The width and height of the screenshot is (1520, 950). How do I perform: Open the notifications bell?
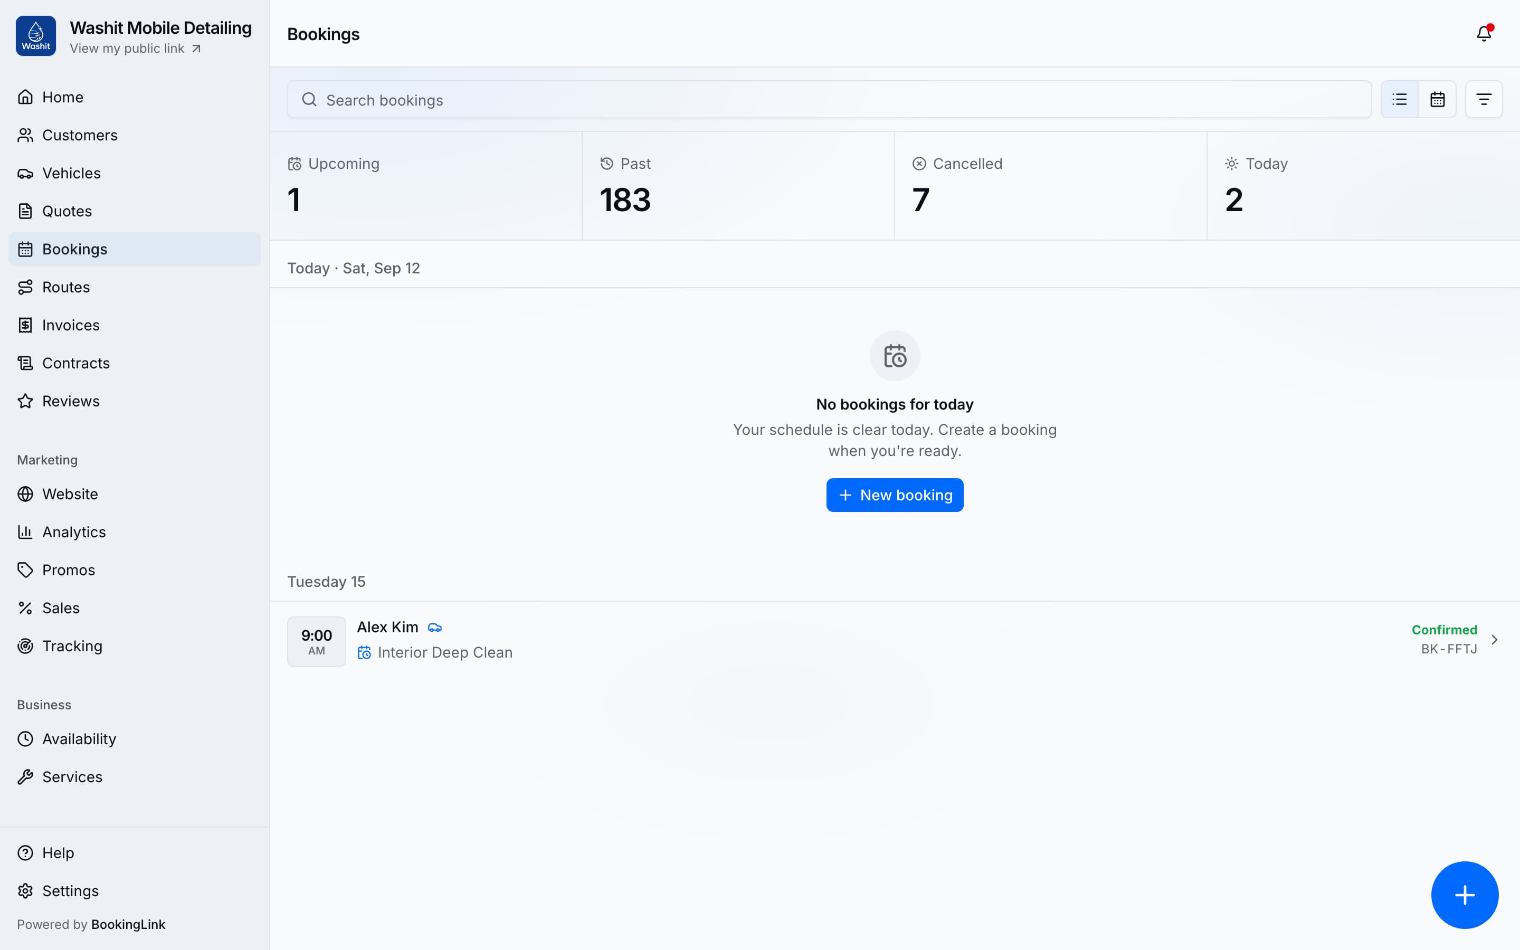pos(1484,33)
